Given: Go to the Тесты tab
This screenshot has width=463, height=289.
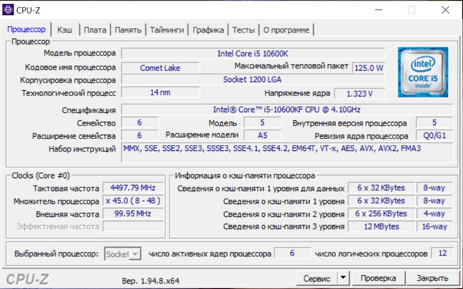Looking at the screenshot, I should point(243,30).
